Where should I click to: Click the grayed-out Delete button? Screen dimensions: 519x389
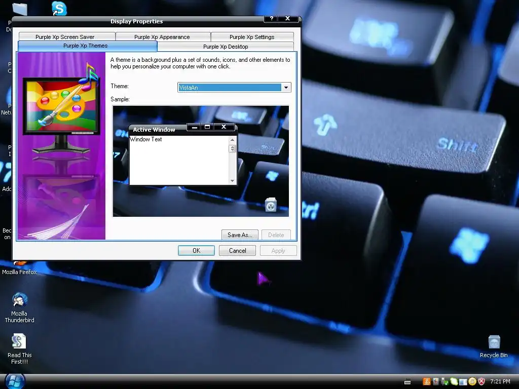pyautogui.click(x=276, y=235)
